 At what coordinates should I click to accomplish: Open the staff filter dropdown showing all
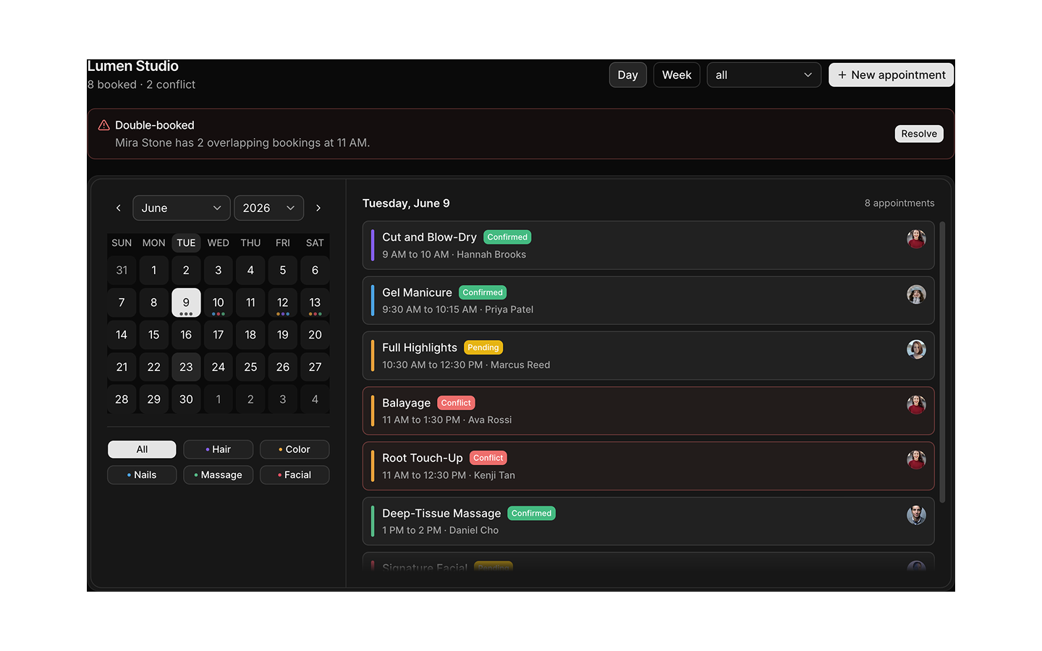pyautogui.click(x=763, y=75)
